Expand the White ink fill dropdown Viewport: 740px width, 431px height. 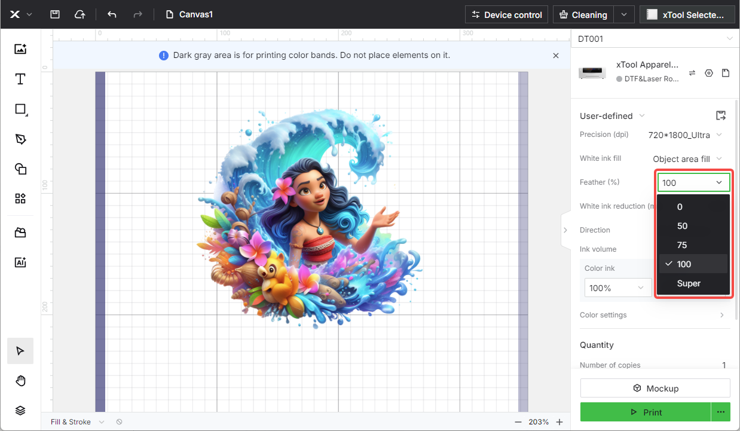pyautogui.click(x=687, y=159)
